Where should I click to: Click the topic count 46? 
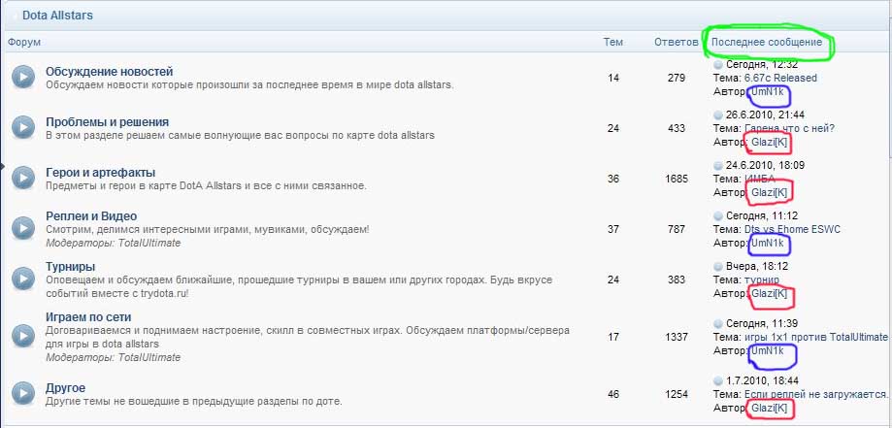[613, 394]
